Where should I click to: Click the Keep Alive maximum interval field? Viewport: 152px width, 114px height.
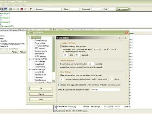[x=77, y=55]
